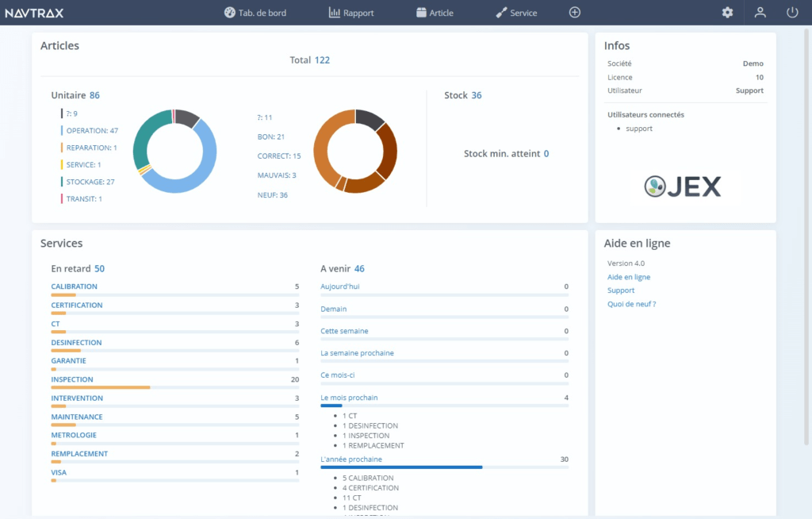Open the CALIBRATION service link

pyautogui.click(x=74, y=286)
